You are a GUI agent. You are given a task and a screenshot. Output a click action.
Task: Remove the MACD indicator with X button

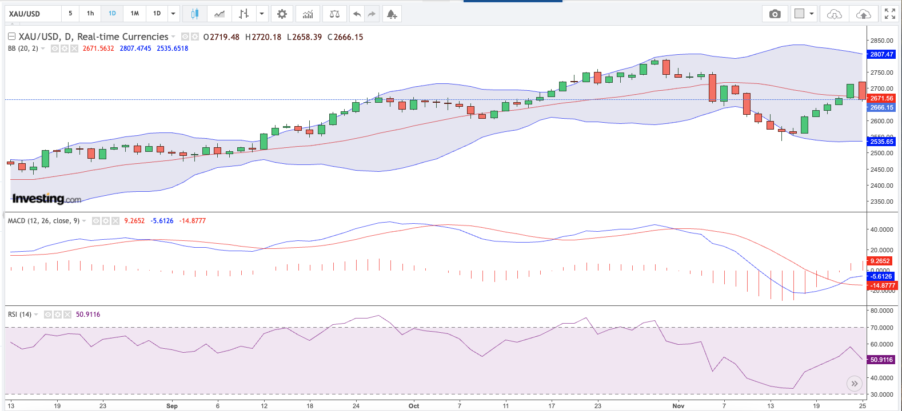pyautogui.click(x=115, y=221)
